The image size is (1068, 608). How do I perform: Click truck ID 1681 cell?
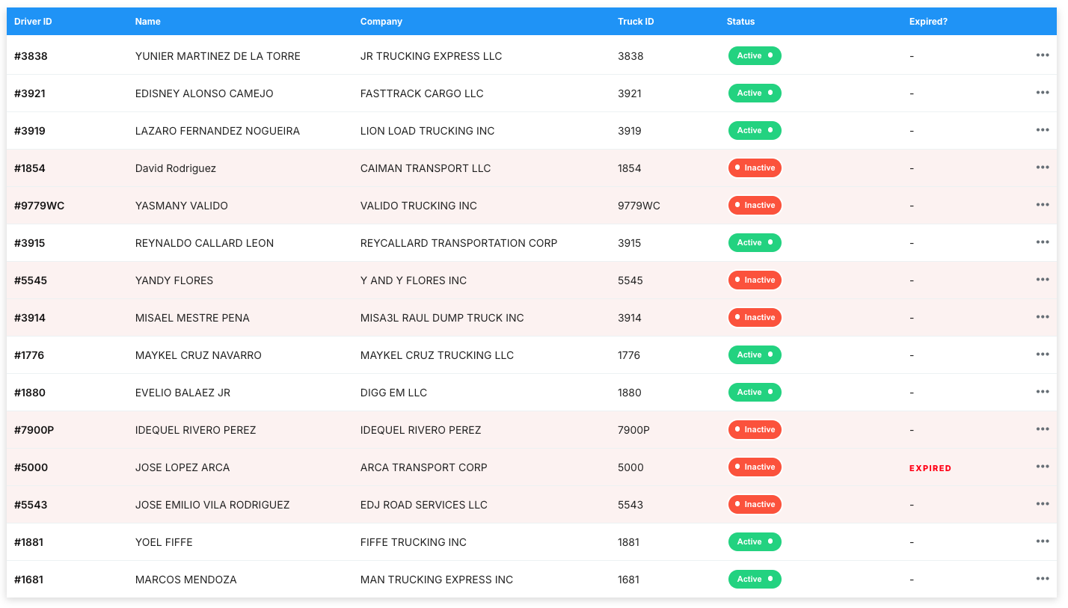629,580
